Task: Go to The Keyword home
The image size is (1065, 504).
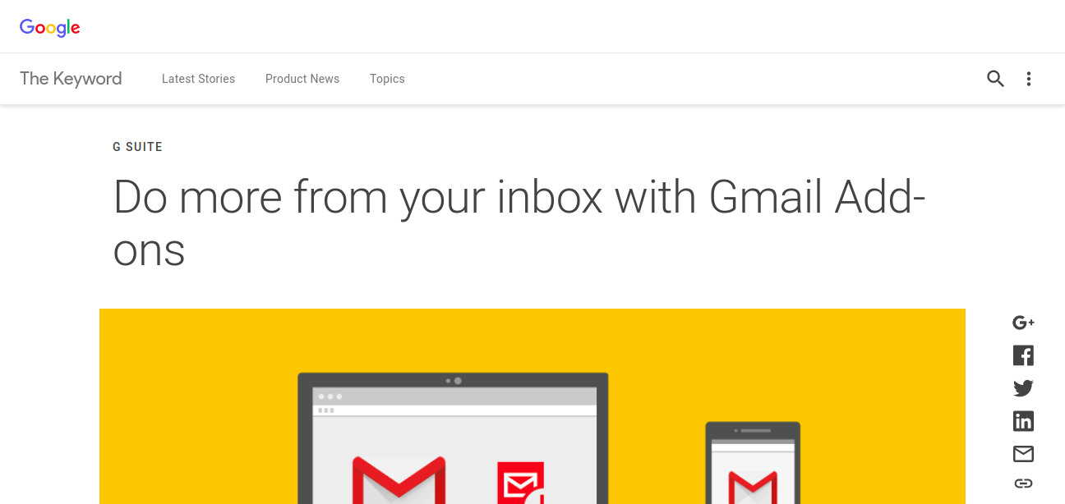Action: click(71, 79)
